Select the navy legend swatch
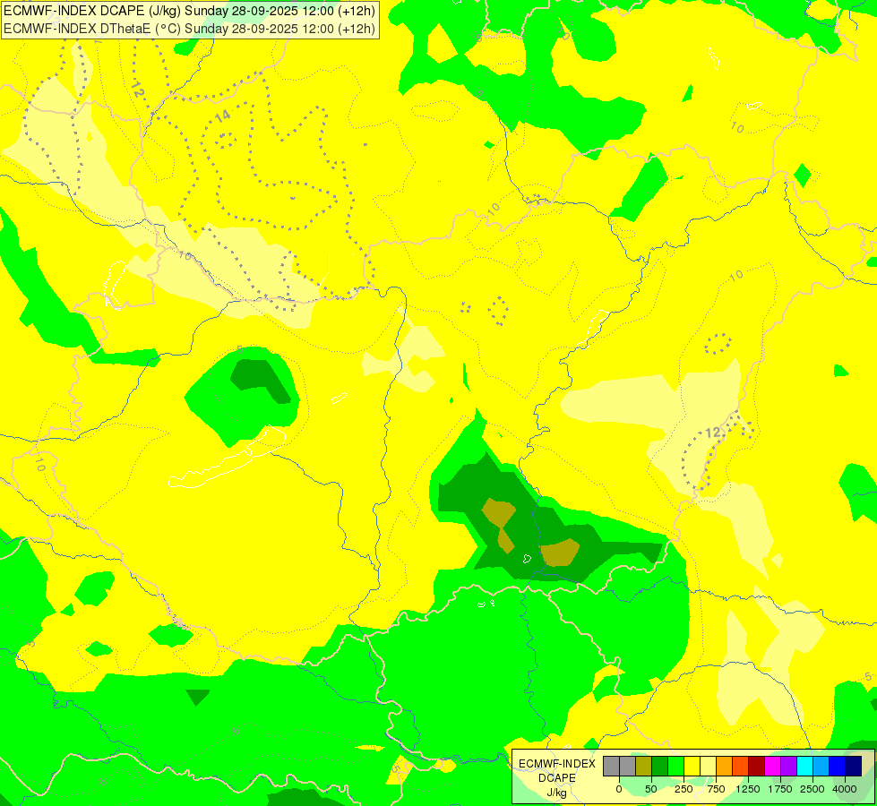 [x=853, y=767]
